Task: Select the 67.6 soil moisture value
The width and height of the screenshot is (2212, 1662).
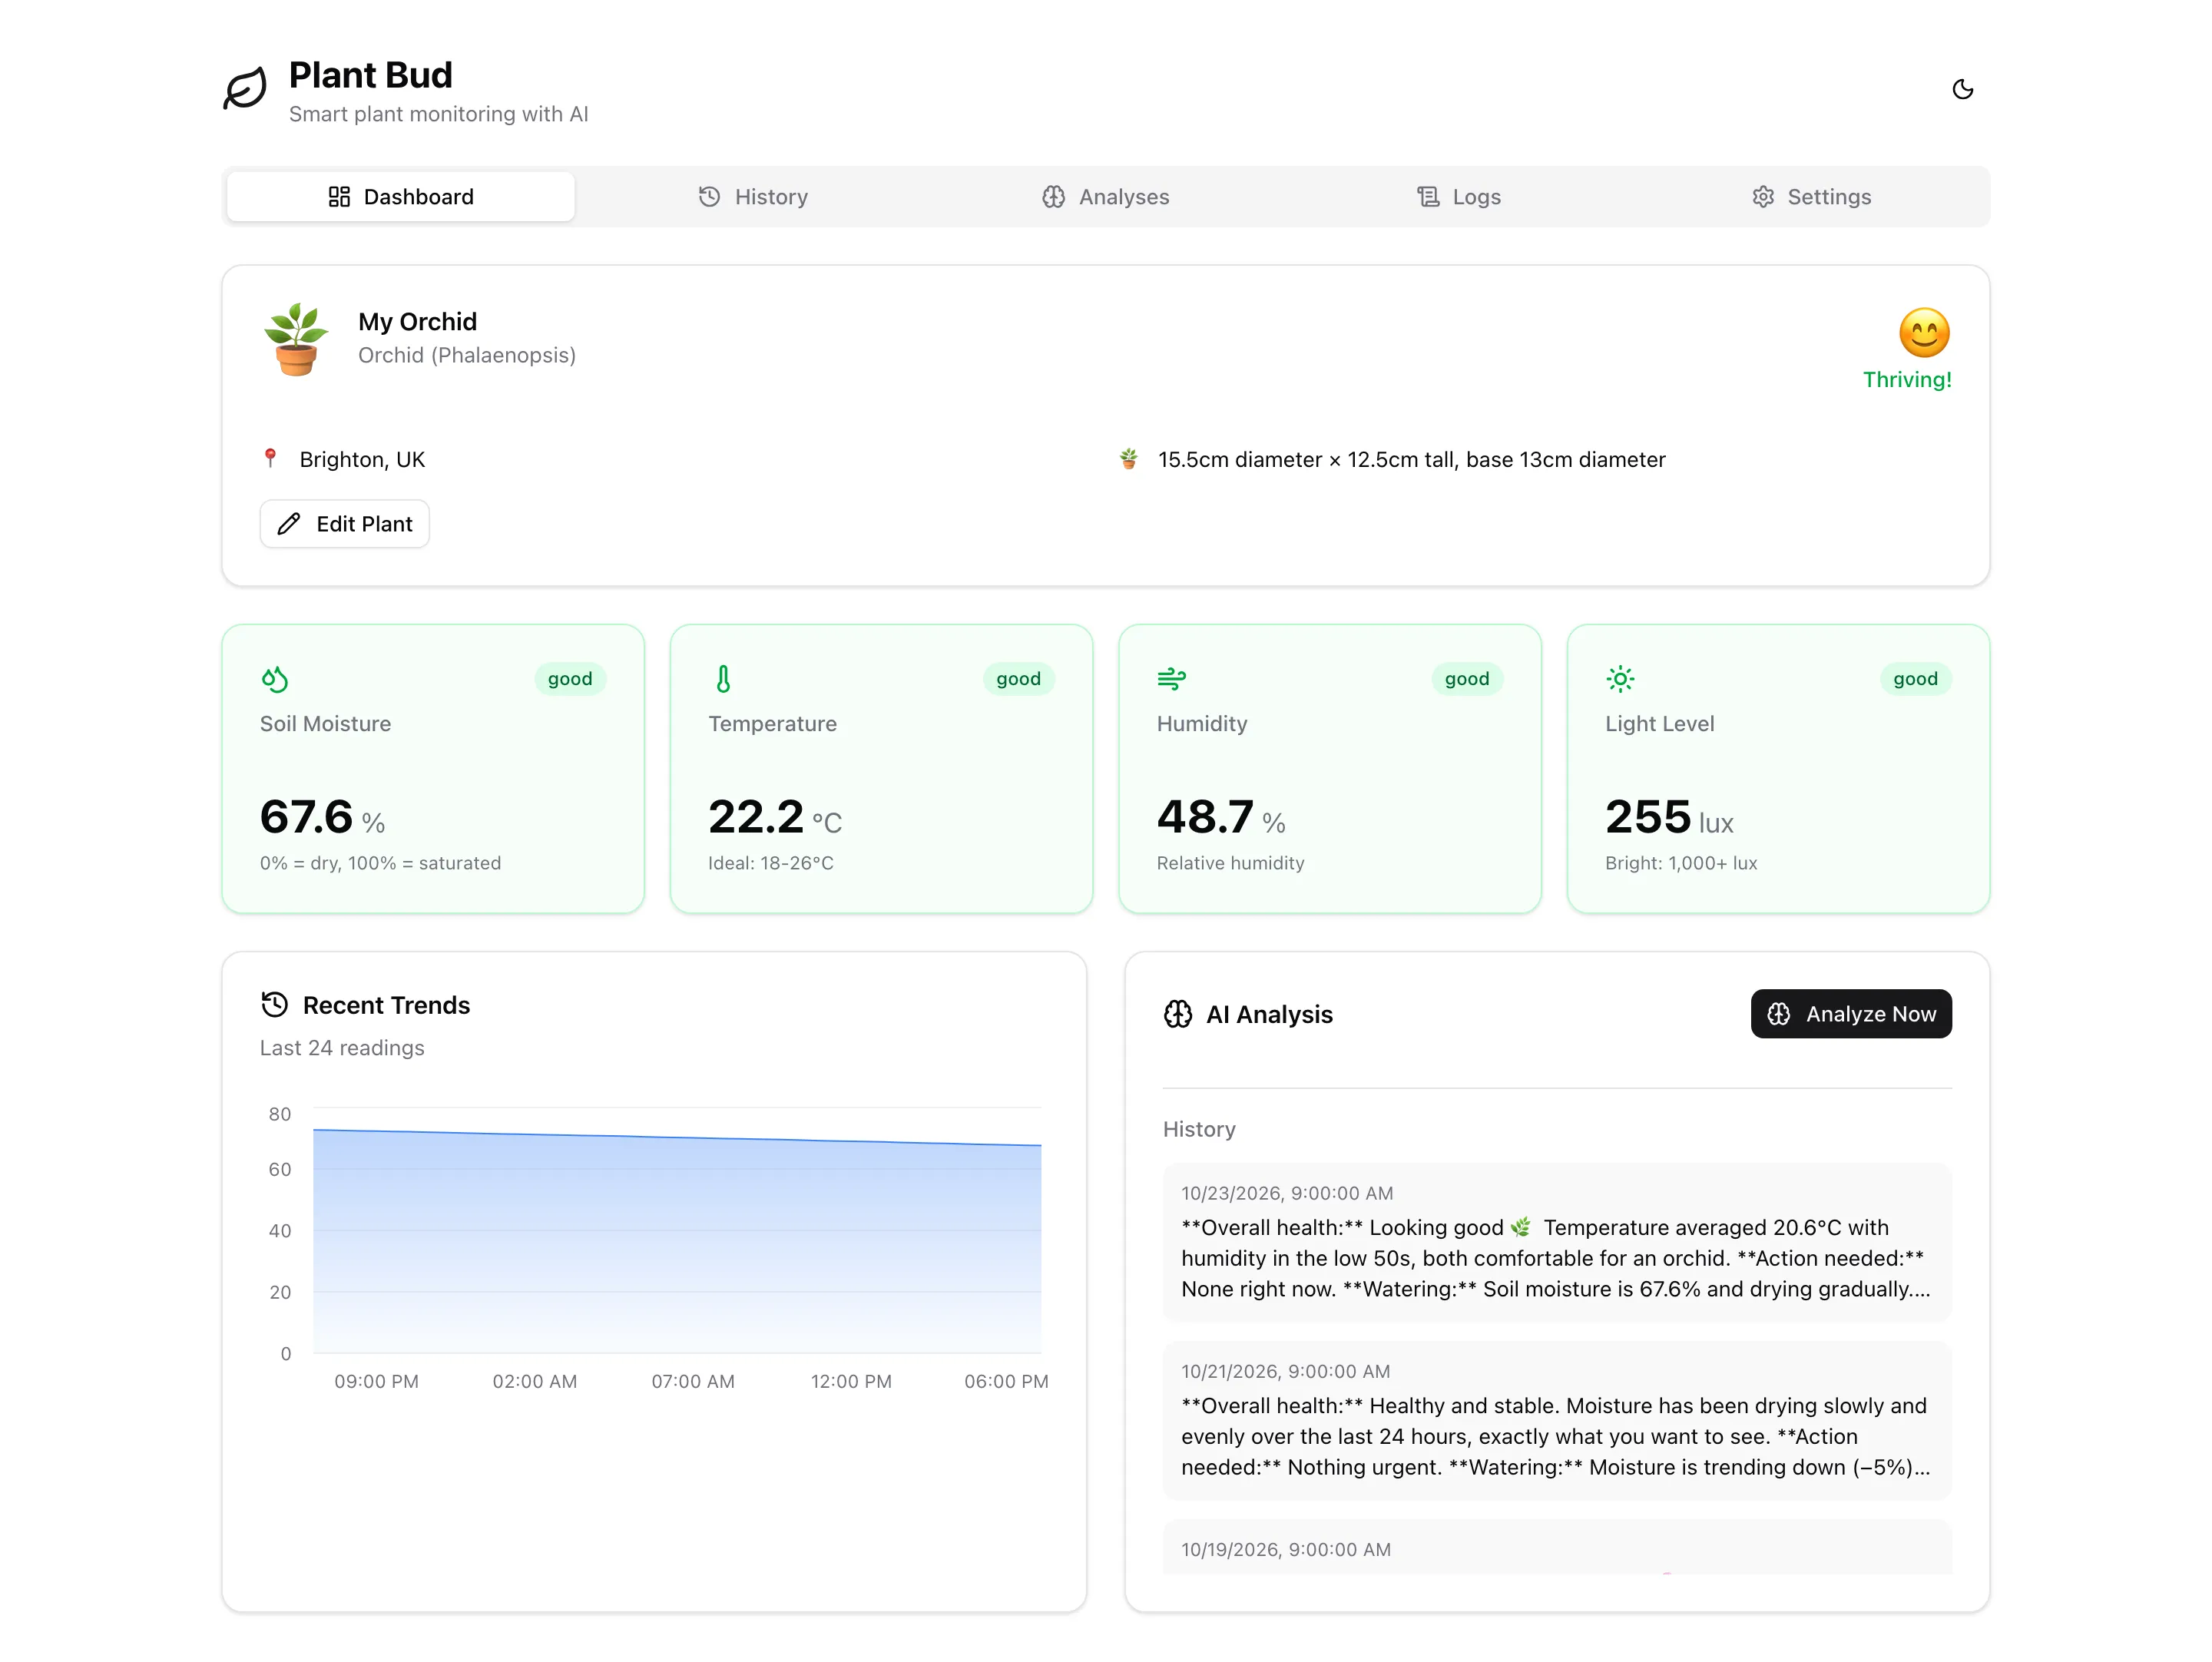Action: pos(306,817)
